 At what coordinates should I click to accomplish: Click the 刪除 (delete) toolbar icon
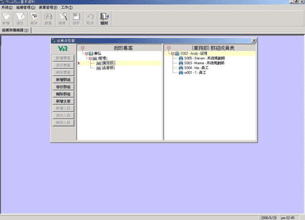point(34,19)
